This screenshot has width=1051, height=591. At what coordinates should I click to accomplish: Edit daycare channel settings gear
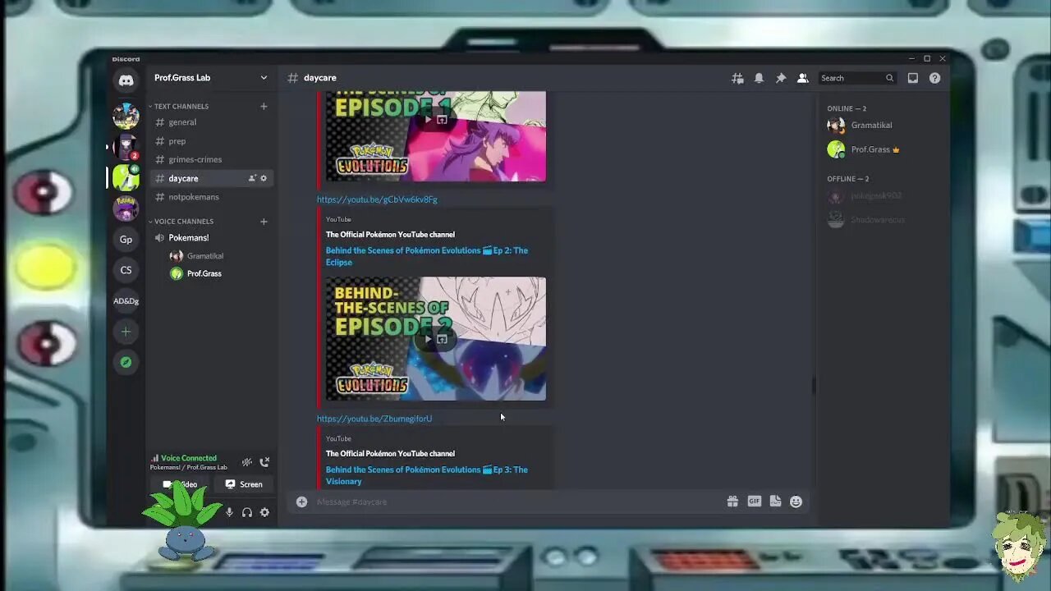coord(264,178)
